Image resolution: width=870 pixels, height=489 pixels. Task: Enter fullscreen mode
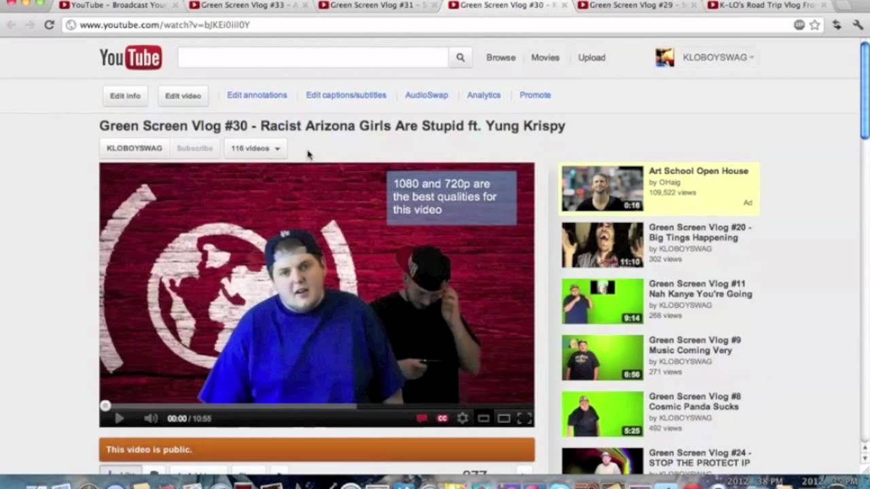(x=525, y=418)
